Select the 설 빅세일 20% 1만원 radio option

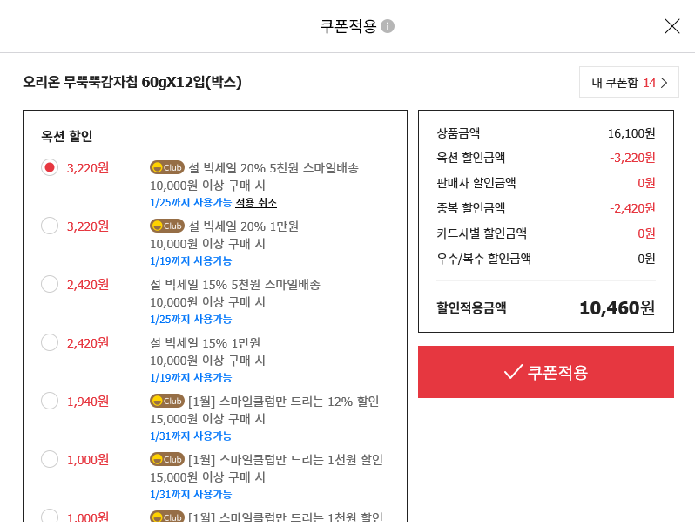pos(50,226)
